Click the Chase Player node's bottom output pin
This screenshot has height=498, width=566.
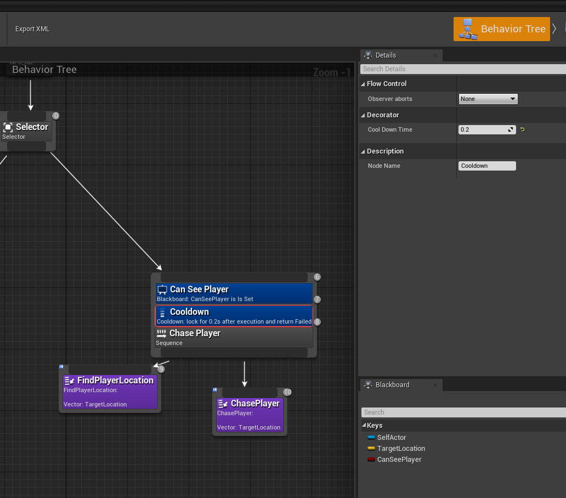234,353
